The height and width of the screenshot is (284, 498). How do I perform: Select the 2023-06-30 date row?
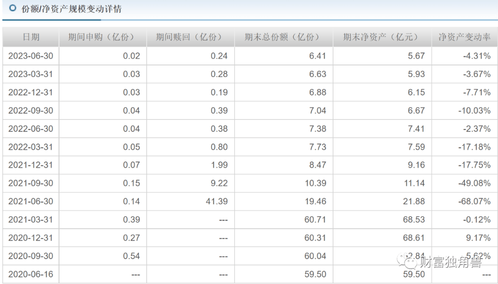31,56
